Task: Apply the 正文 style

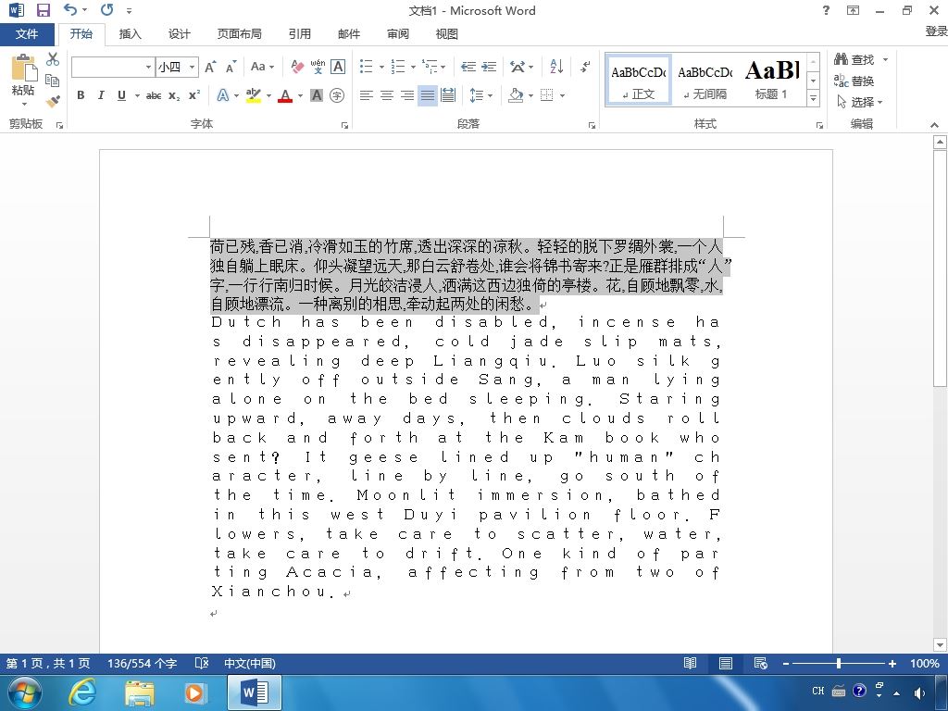Action: [x=639, y=81]
